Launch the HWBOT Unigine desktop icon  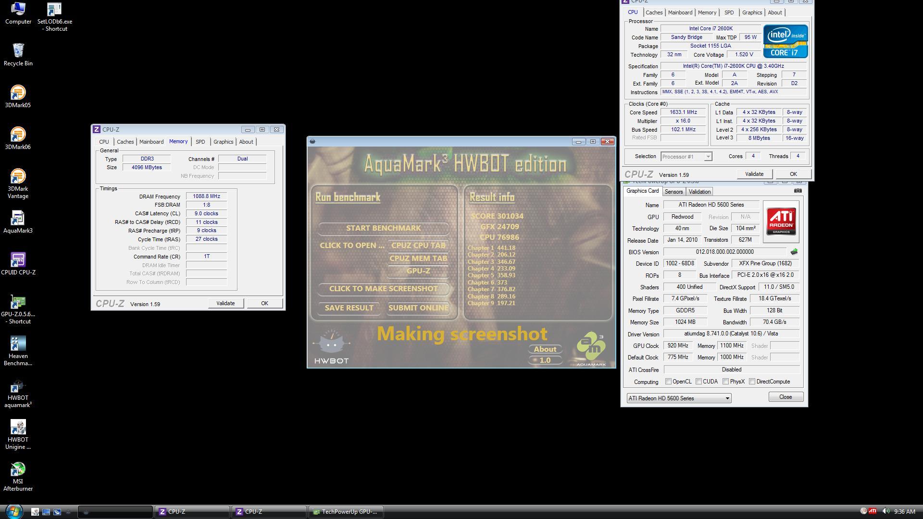click(x=18, y=434)
